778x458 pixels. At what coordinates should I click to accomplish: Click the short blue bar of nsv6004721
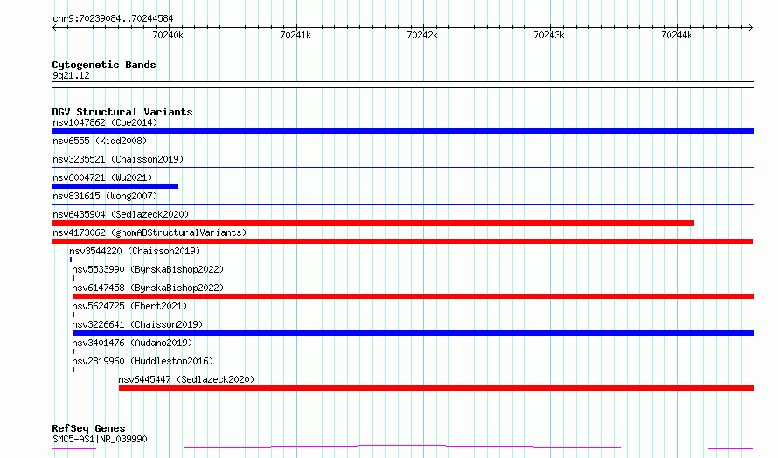(115, 186)
